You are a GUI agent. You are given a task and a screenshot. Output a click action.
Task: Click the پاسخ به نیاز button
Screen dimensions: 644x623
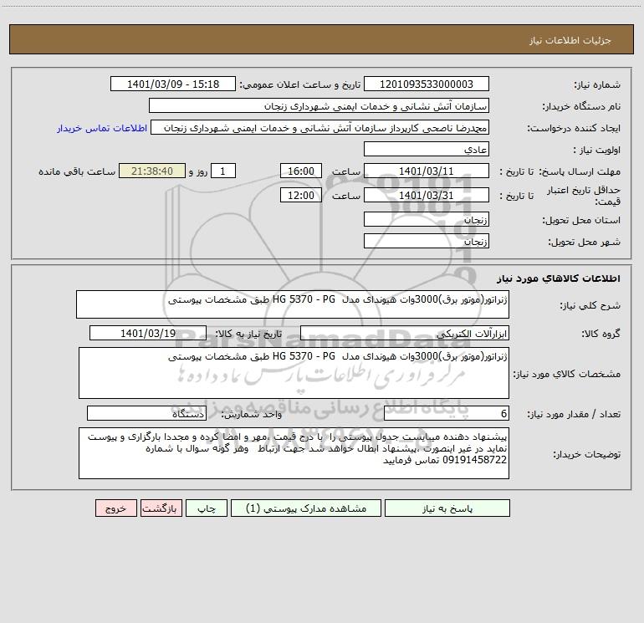click(447, 508)
